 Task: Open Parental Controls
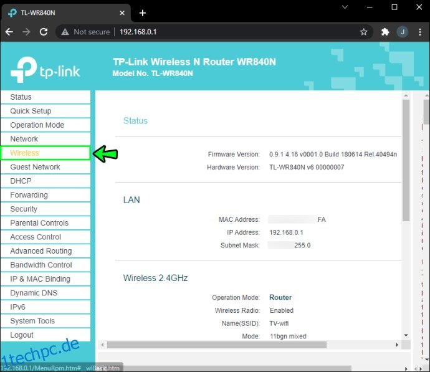(x=45, y=223)
